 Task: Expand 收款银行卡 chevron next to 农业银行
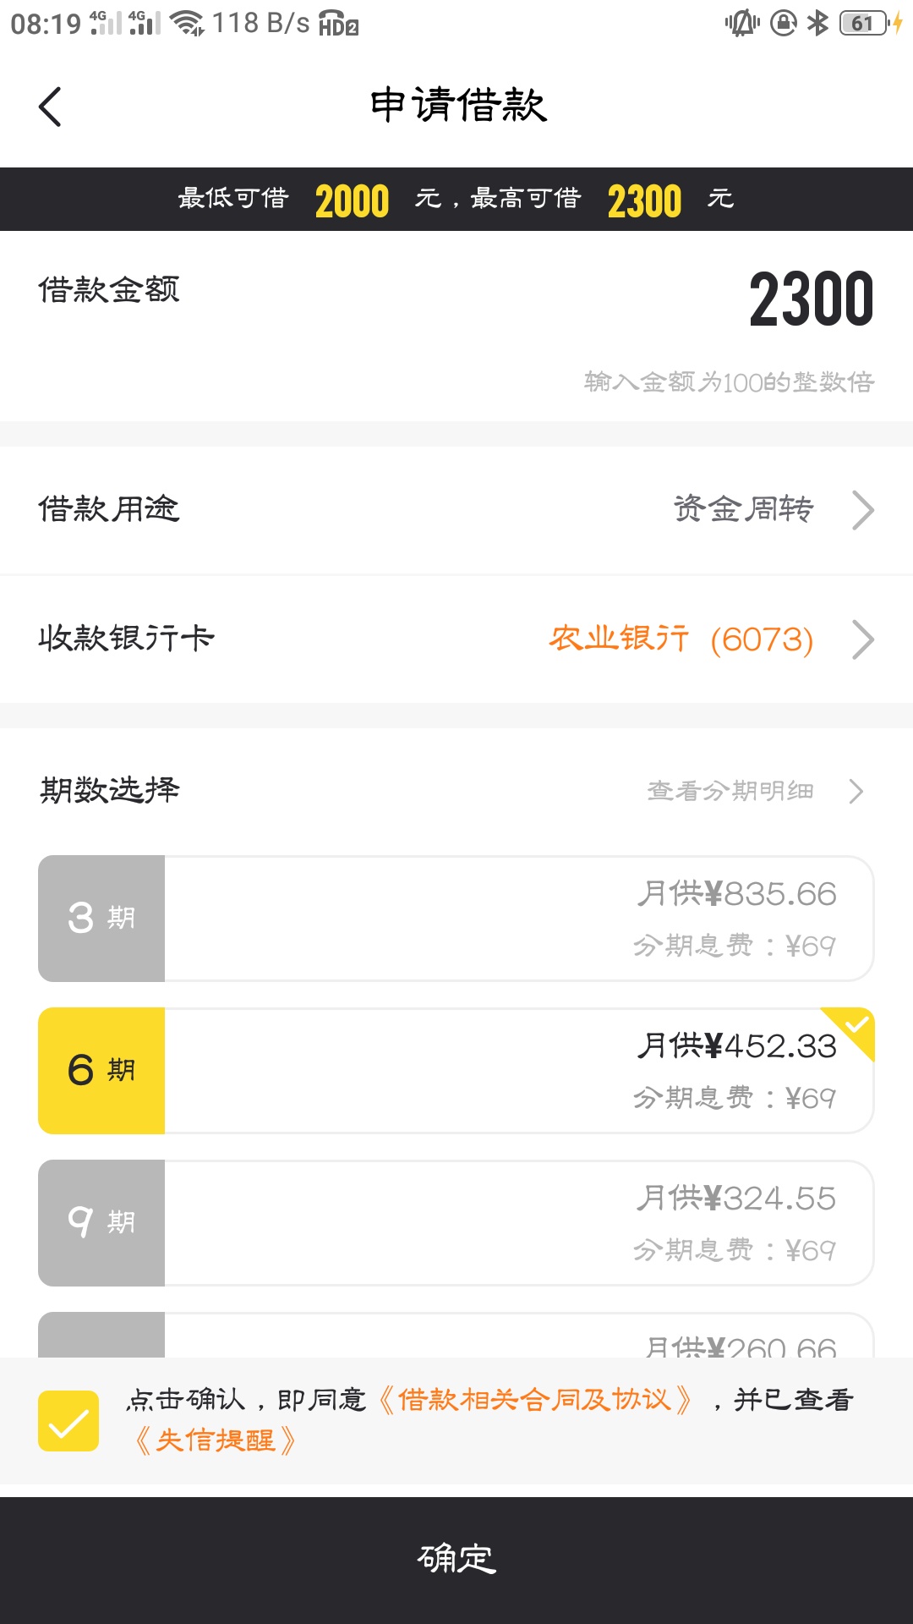(x=862, y=639)
